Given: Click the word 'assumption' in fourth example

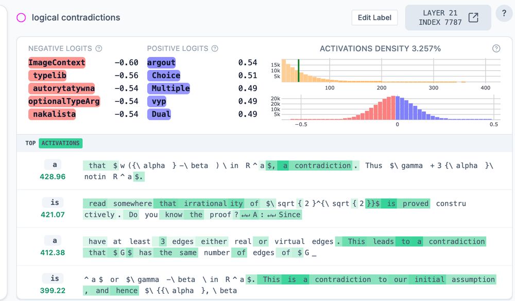Looking at the screenshot, I should [x=473, y=279].
